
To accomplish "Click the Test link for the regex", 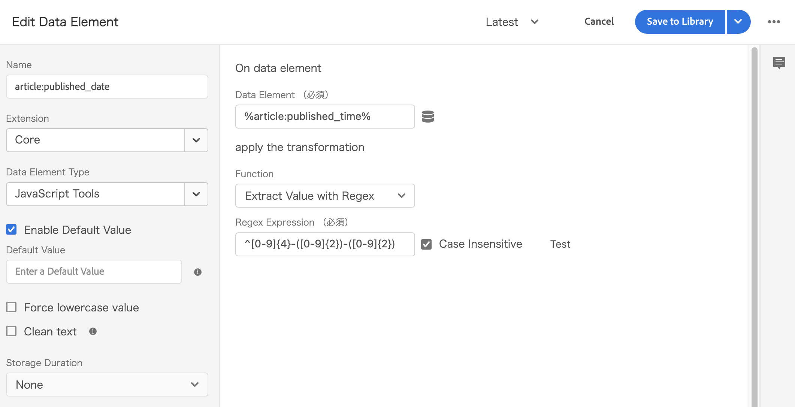I will tap(560, 244).
